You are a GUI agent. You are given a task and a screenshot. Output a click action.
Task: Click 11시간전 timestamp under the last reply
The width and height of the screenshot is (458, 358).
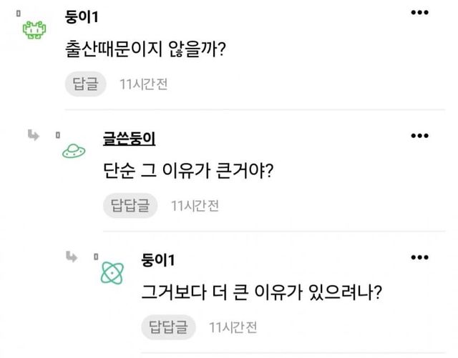click(233, 328)
